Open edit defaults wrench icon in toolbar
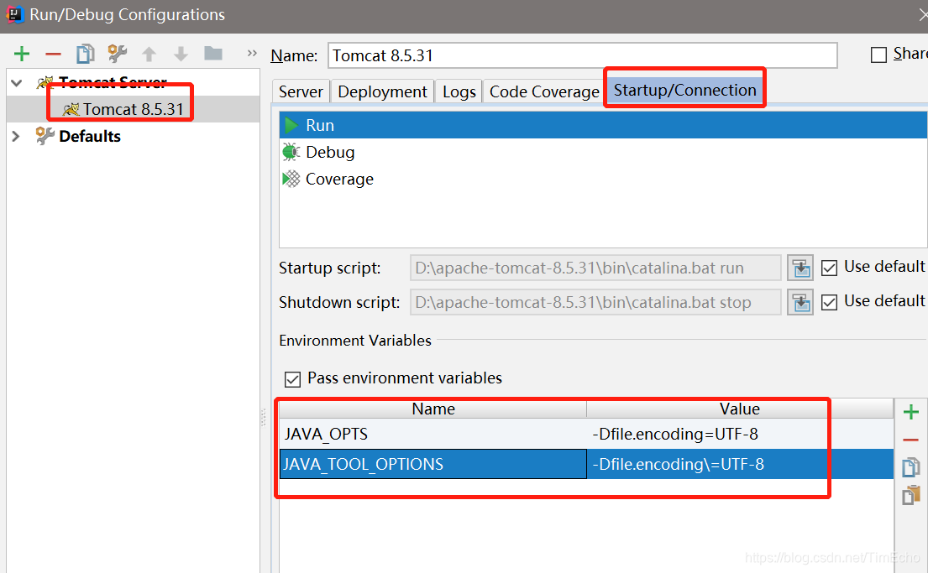This screenshot has height=573, width=928. pyautogui.click(x=118, y=53)
